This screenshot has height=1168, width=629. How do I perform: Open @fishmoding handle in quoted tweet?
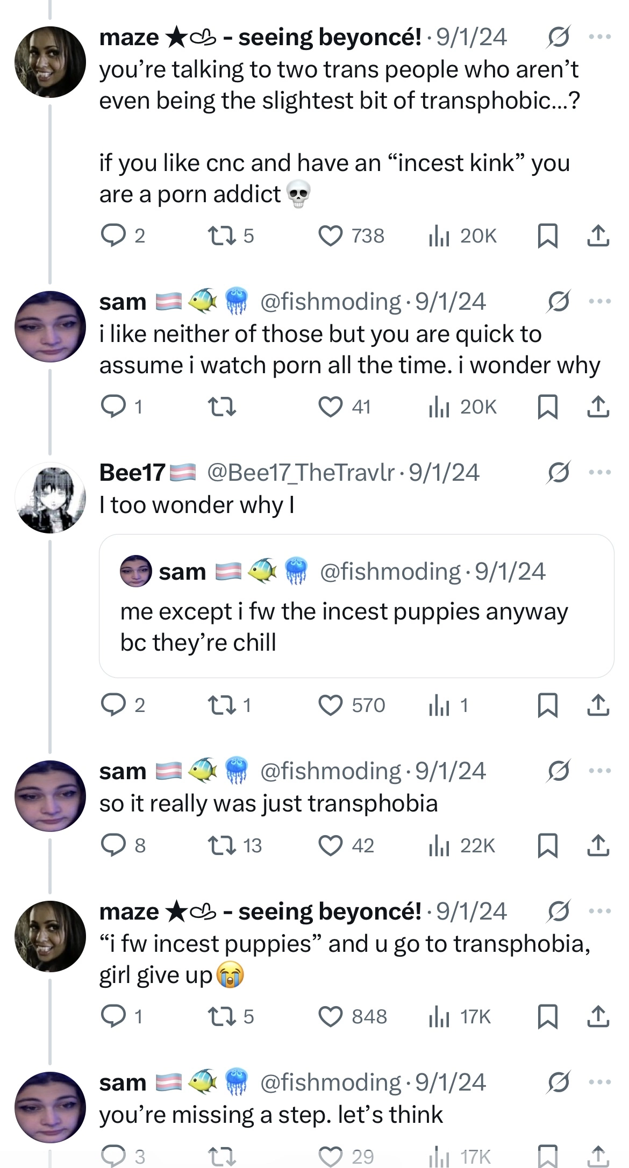(x=390, y=571)
